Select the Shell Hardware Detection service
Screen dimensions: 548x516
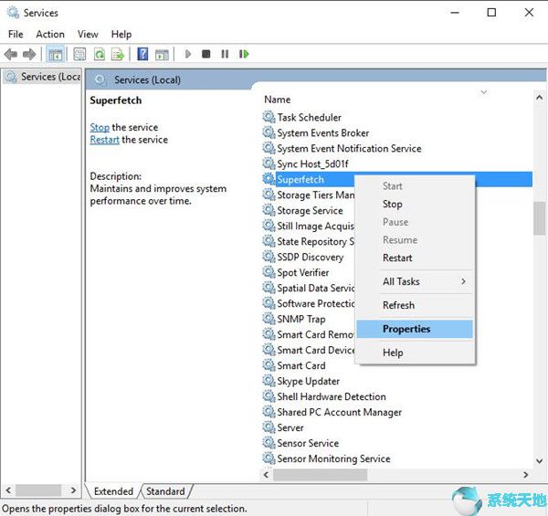[x=332, y=396]
